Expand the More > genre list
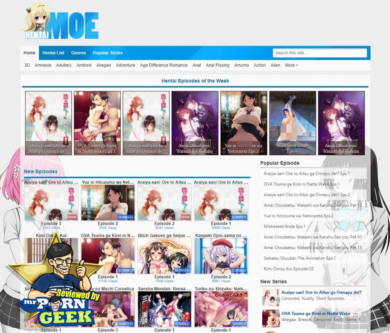 coord(291,65)
